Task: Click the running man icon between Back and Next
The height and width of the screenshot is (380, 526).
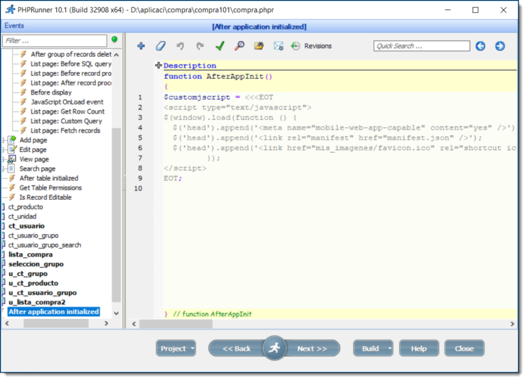Action: [x=274, y=348]
